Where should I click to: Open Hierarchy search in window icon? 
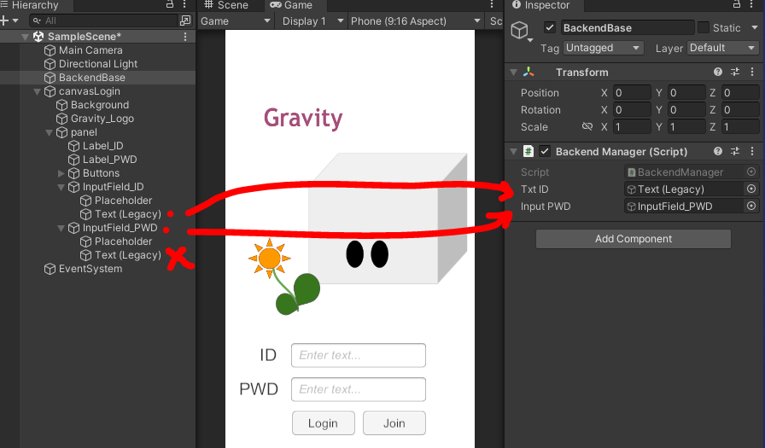185,20
